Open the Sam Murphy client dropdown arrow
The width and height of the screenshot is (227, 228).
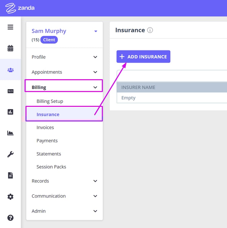tap(96, 31)
